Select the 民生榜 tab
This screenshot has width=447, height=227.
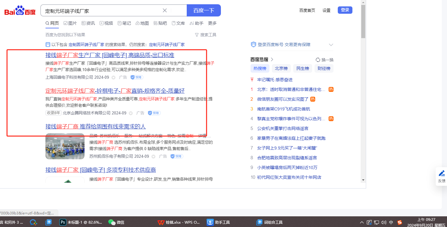coord(303,68)
